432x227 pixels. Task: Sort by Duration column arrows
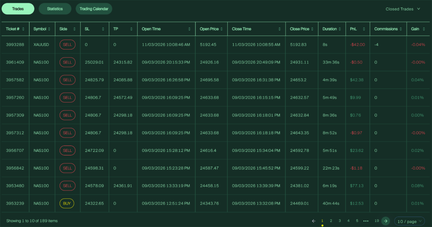(x=340, y=29)
